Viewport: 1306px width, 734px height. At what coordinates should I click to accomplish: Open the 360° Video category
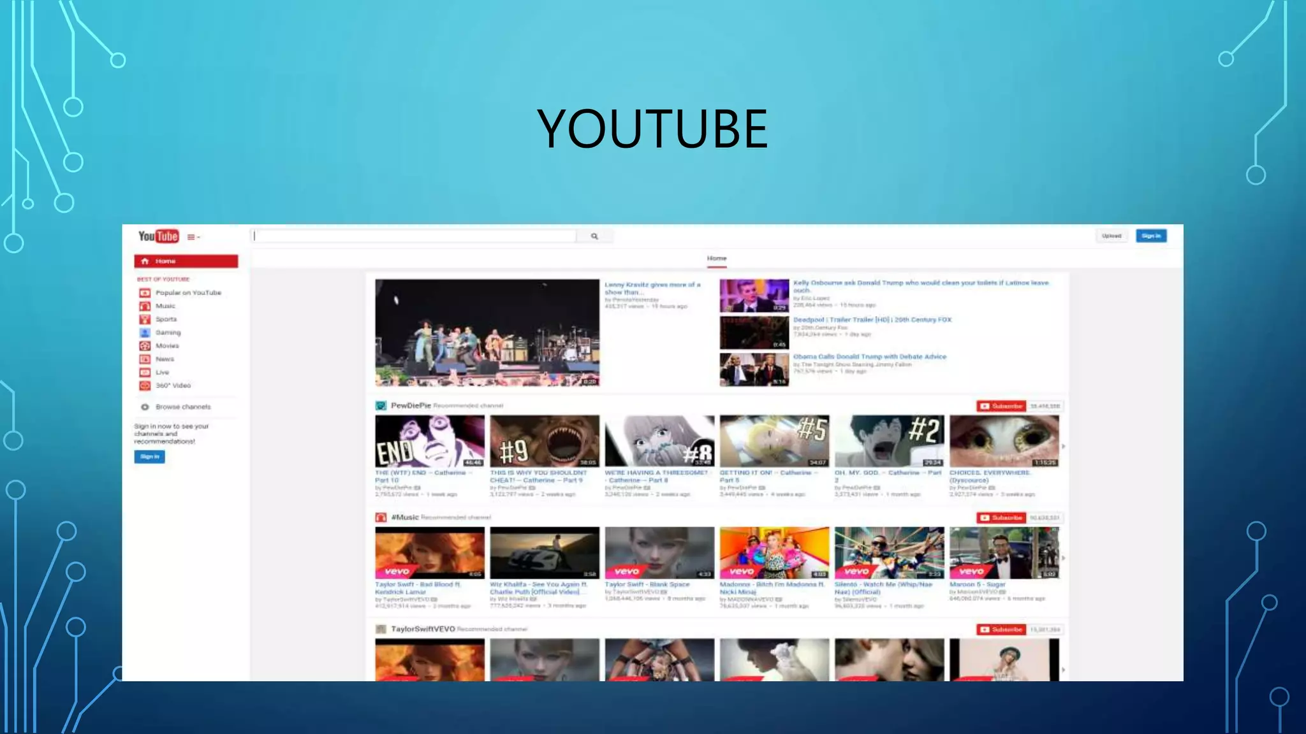click(165, 386)
